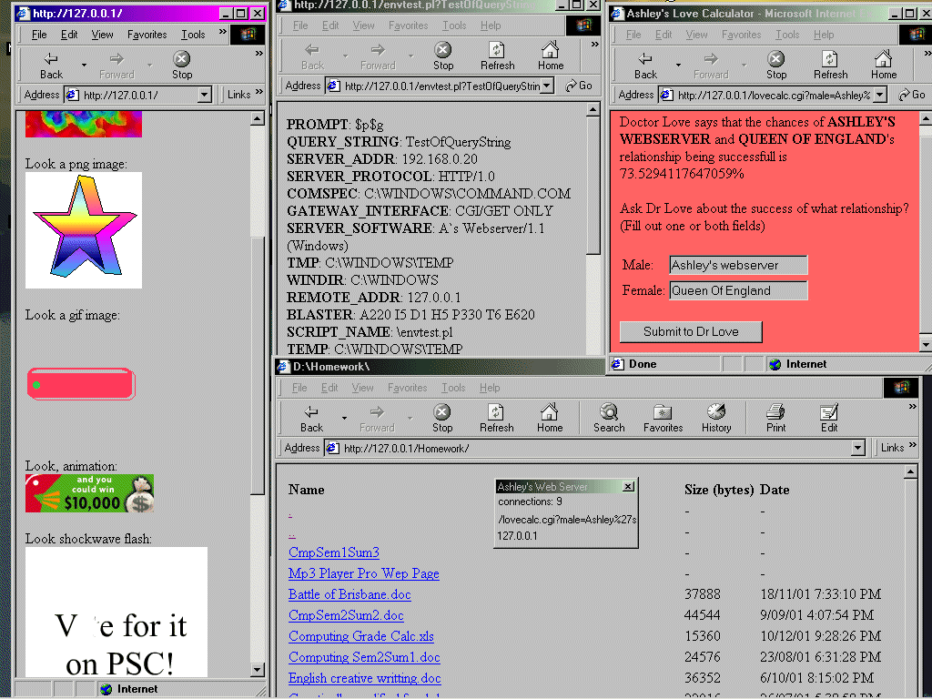Open Back history arrow in http://127.0.0.1/ window
Image resolution: width=932 pixels, height=699 pixels.
(x=84, y=65)
